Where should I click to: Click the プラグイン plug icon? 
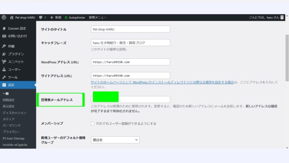coord(4,54)
